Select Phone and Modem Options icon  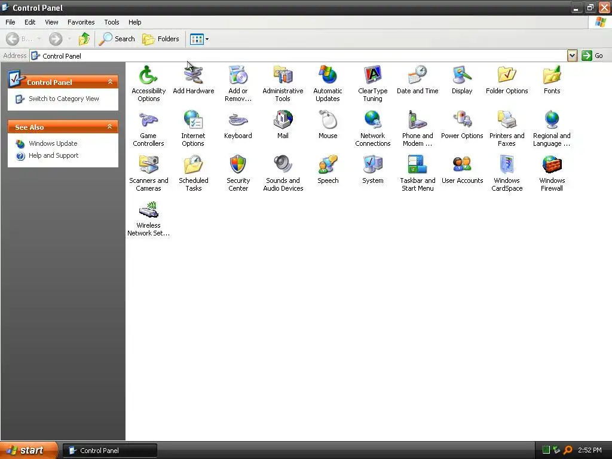[418, 120]
